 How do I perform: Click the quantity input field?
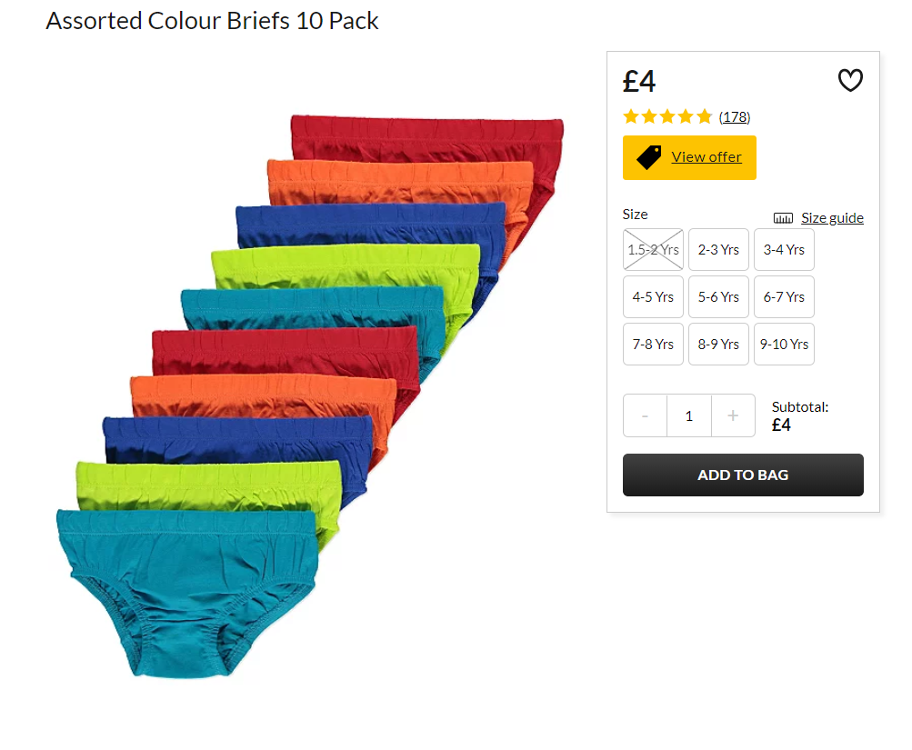coord(688,415)
